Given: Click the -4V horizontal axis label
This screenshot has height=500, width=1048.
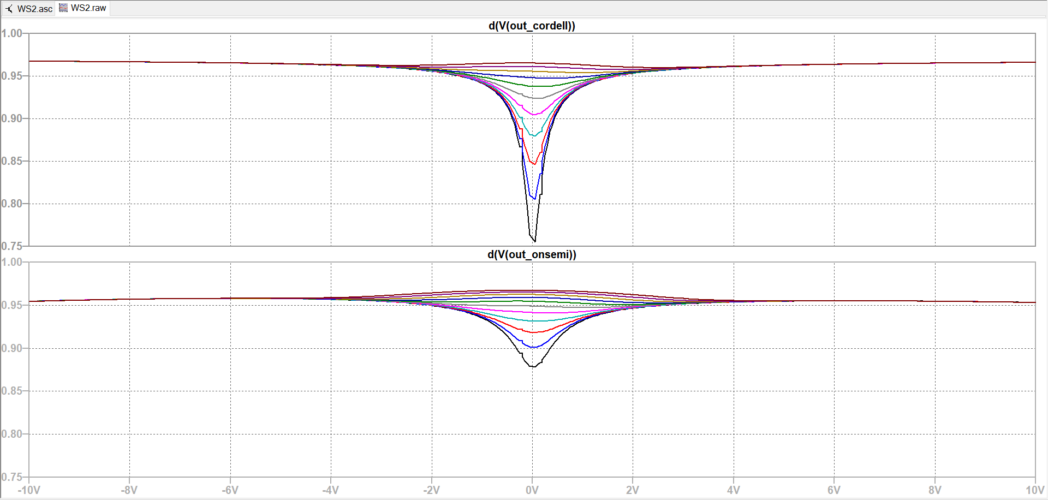Looking at the screenshot, I should click(331, 490).
